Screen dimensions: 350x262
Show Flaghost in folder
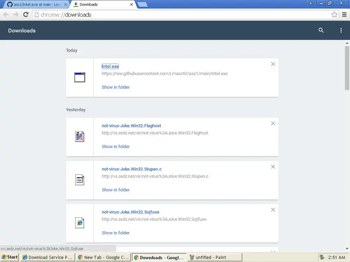pos(116,147)
